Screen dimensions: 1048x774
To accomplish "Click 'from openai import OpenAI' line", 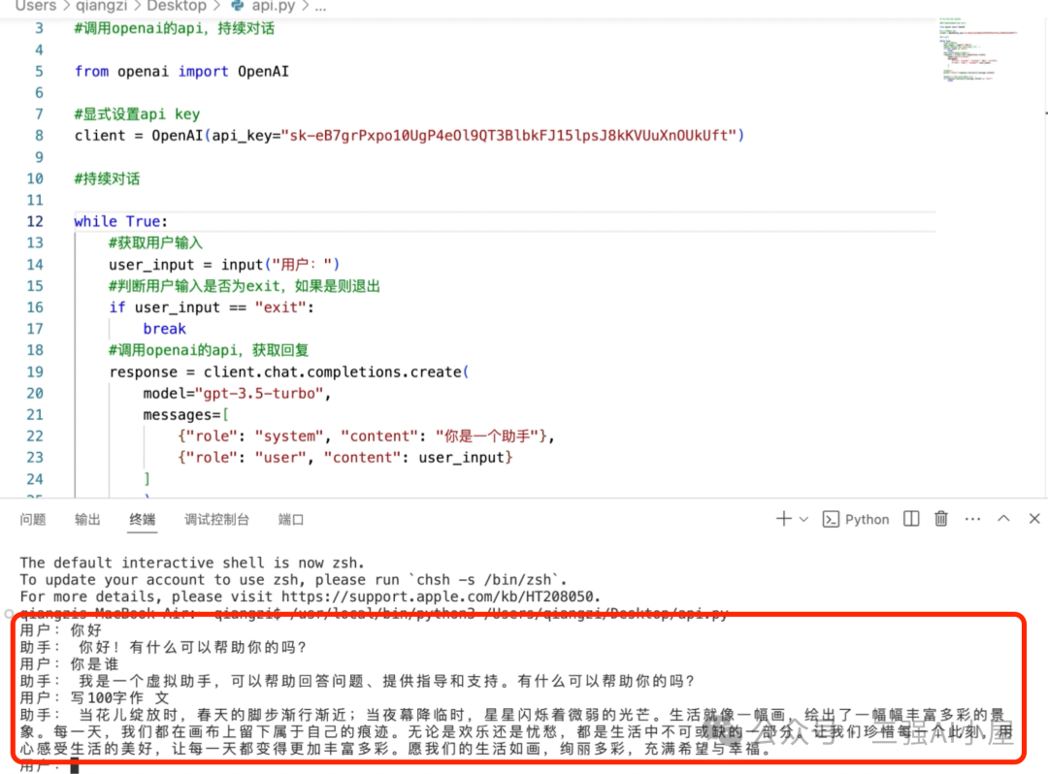I will 181,72.
